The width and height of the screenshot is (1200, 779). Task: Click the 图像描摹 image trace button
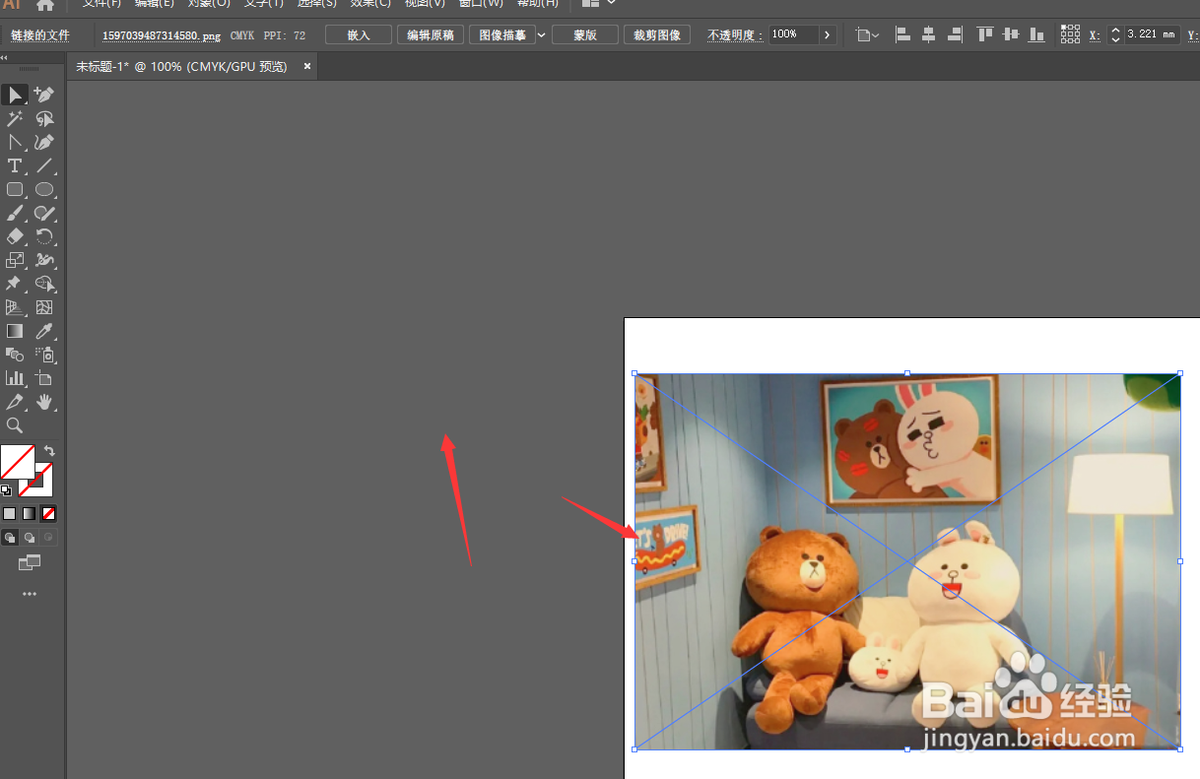(501, 34)
